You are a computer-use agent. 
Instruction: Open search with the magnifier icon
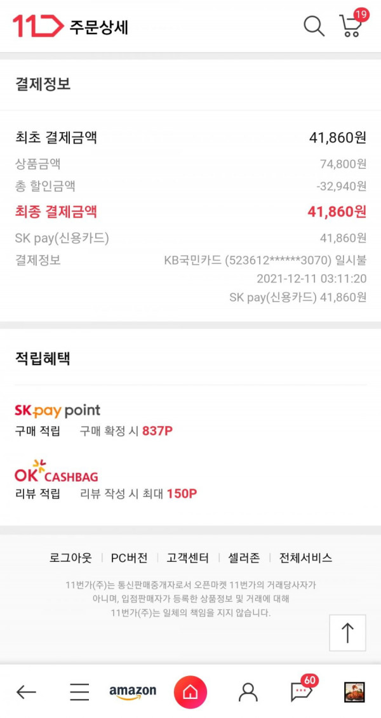314,25
